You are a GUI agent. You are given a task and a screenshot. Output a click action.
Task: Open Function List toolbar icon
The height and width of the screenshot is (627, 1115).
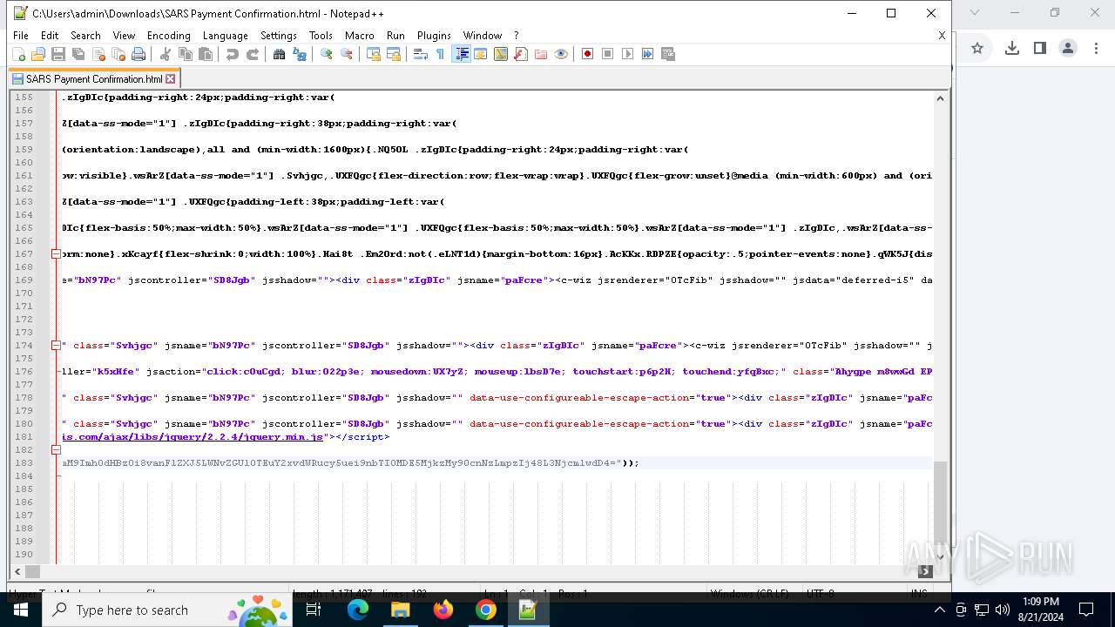click(521, 54)
